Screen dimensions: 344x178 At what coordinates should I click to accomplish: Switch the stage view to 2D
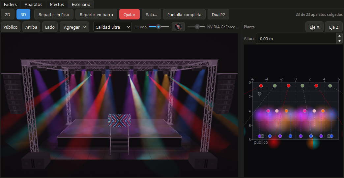(8, 15)
